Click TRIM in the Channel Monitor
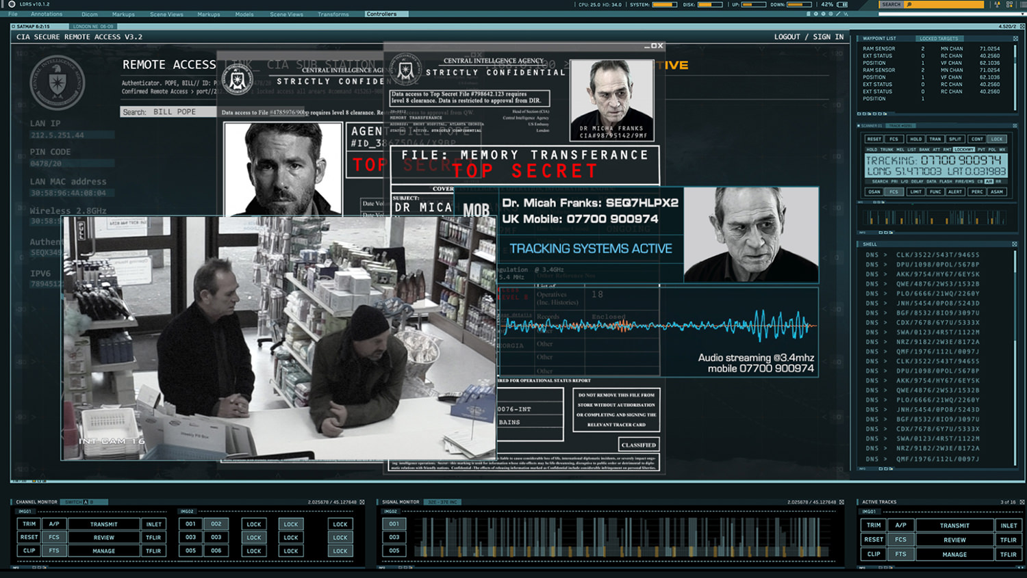This screenshot has height=578, width=1027. point(29,524)
